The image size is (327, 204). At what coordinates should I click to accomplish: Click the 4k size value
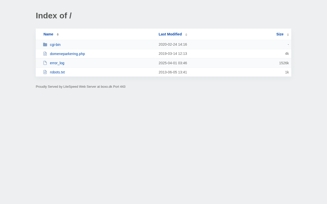(x=287, y=54)
